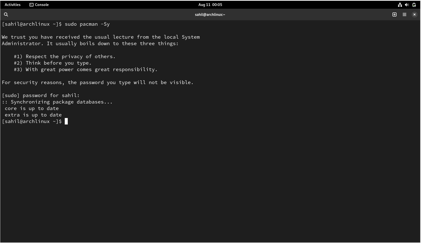
Task: Click the blinking terminal cursor
Action: point(66,121)
